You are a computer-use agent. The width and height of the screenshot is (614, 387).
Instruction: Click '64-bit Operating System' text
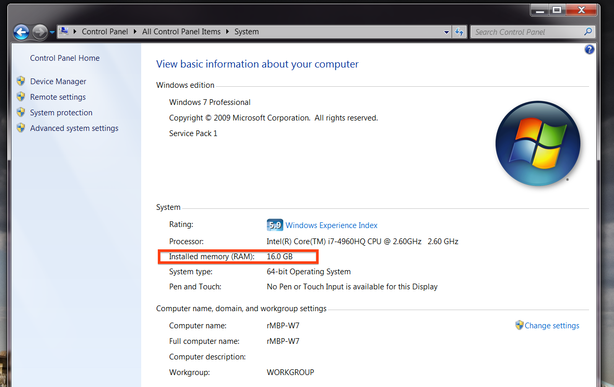pyautogui.click(x=309, y=272)
